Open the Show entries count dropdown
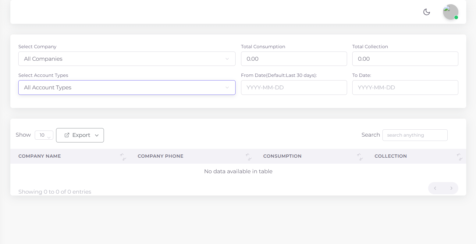Image resolution: width=476 pixels, height=244 pixels. (x=44, y=135)
